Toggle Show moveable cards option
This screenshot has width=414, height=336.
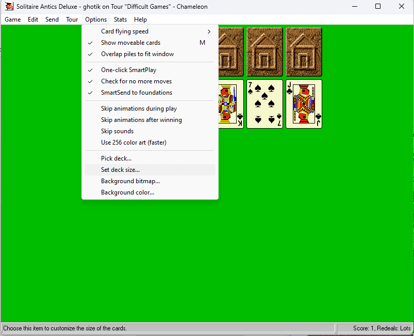click(x=150, y=43)
